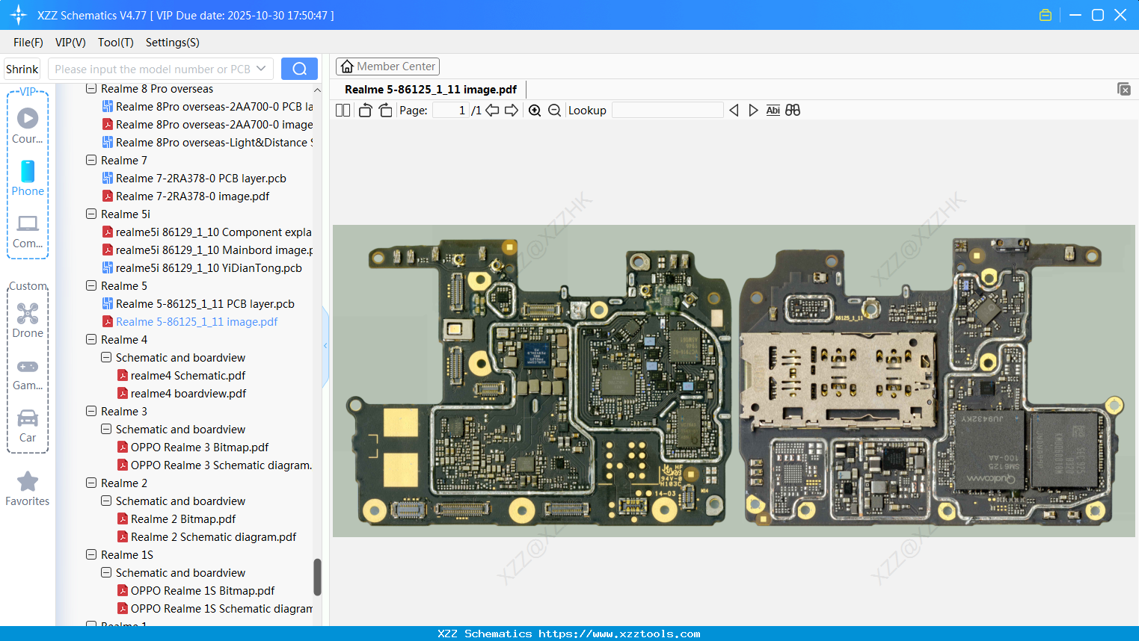Click the yellow VIP gift icon in title bar
Image resolution: width=1139 pixels, height=641 pixels.
(1046, 15)
